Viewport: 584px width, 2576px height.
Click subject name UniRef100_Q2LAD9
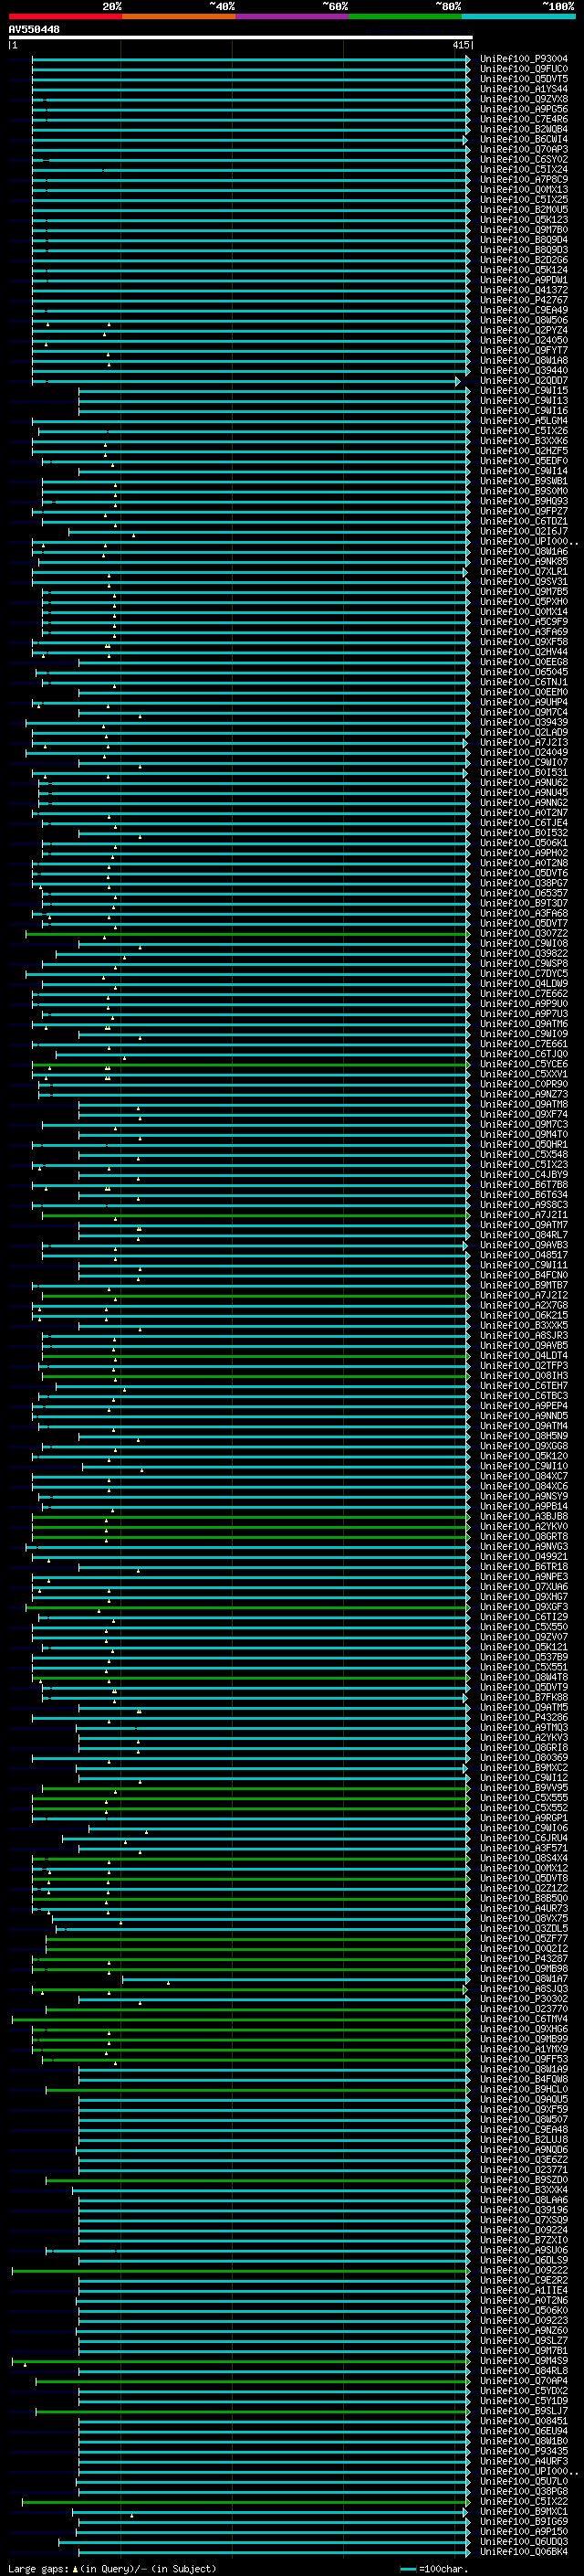pos(524,733)
